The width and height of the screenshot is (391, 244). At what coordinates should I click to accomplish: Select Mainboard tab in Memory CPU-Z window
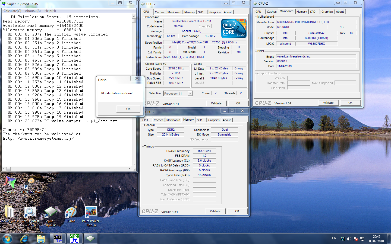[x=173, y=120]
